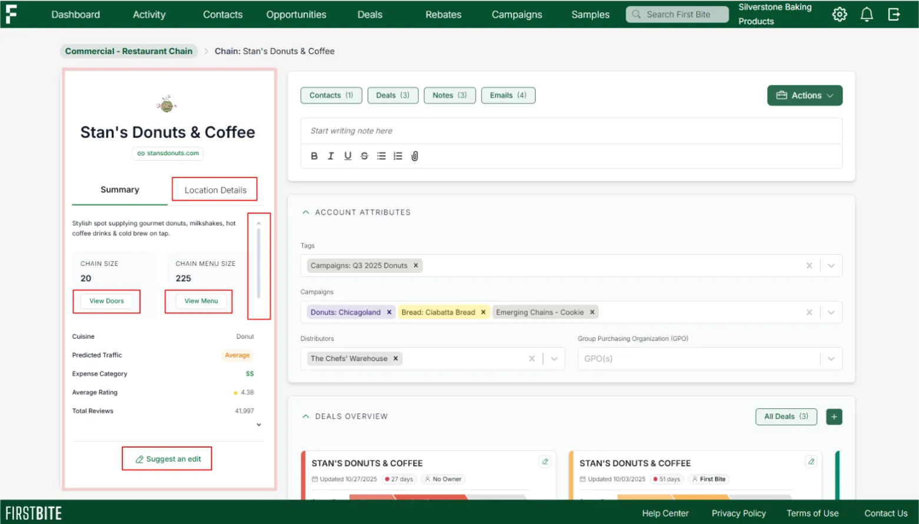Open Campaigns in the top navigation
The image size is (919, 524).
(517, 14)
